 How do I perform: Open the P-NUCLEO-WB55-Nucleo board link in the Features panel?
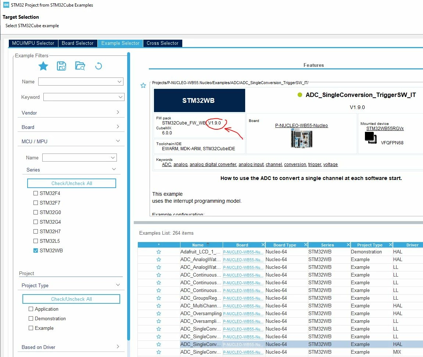click(x=302, y=125)
